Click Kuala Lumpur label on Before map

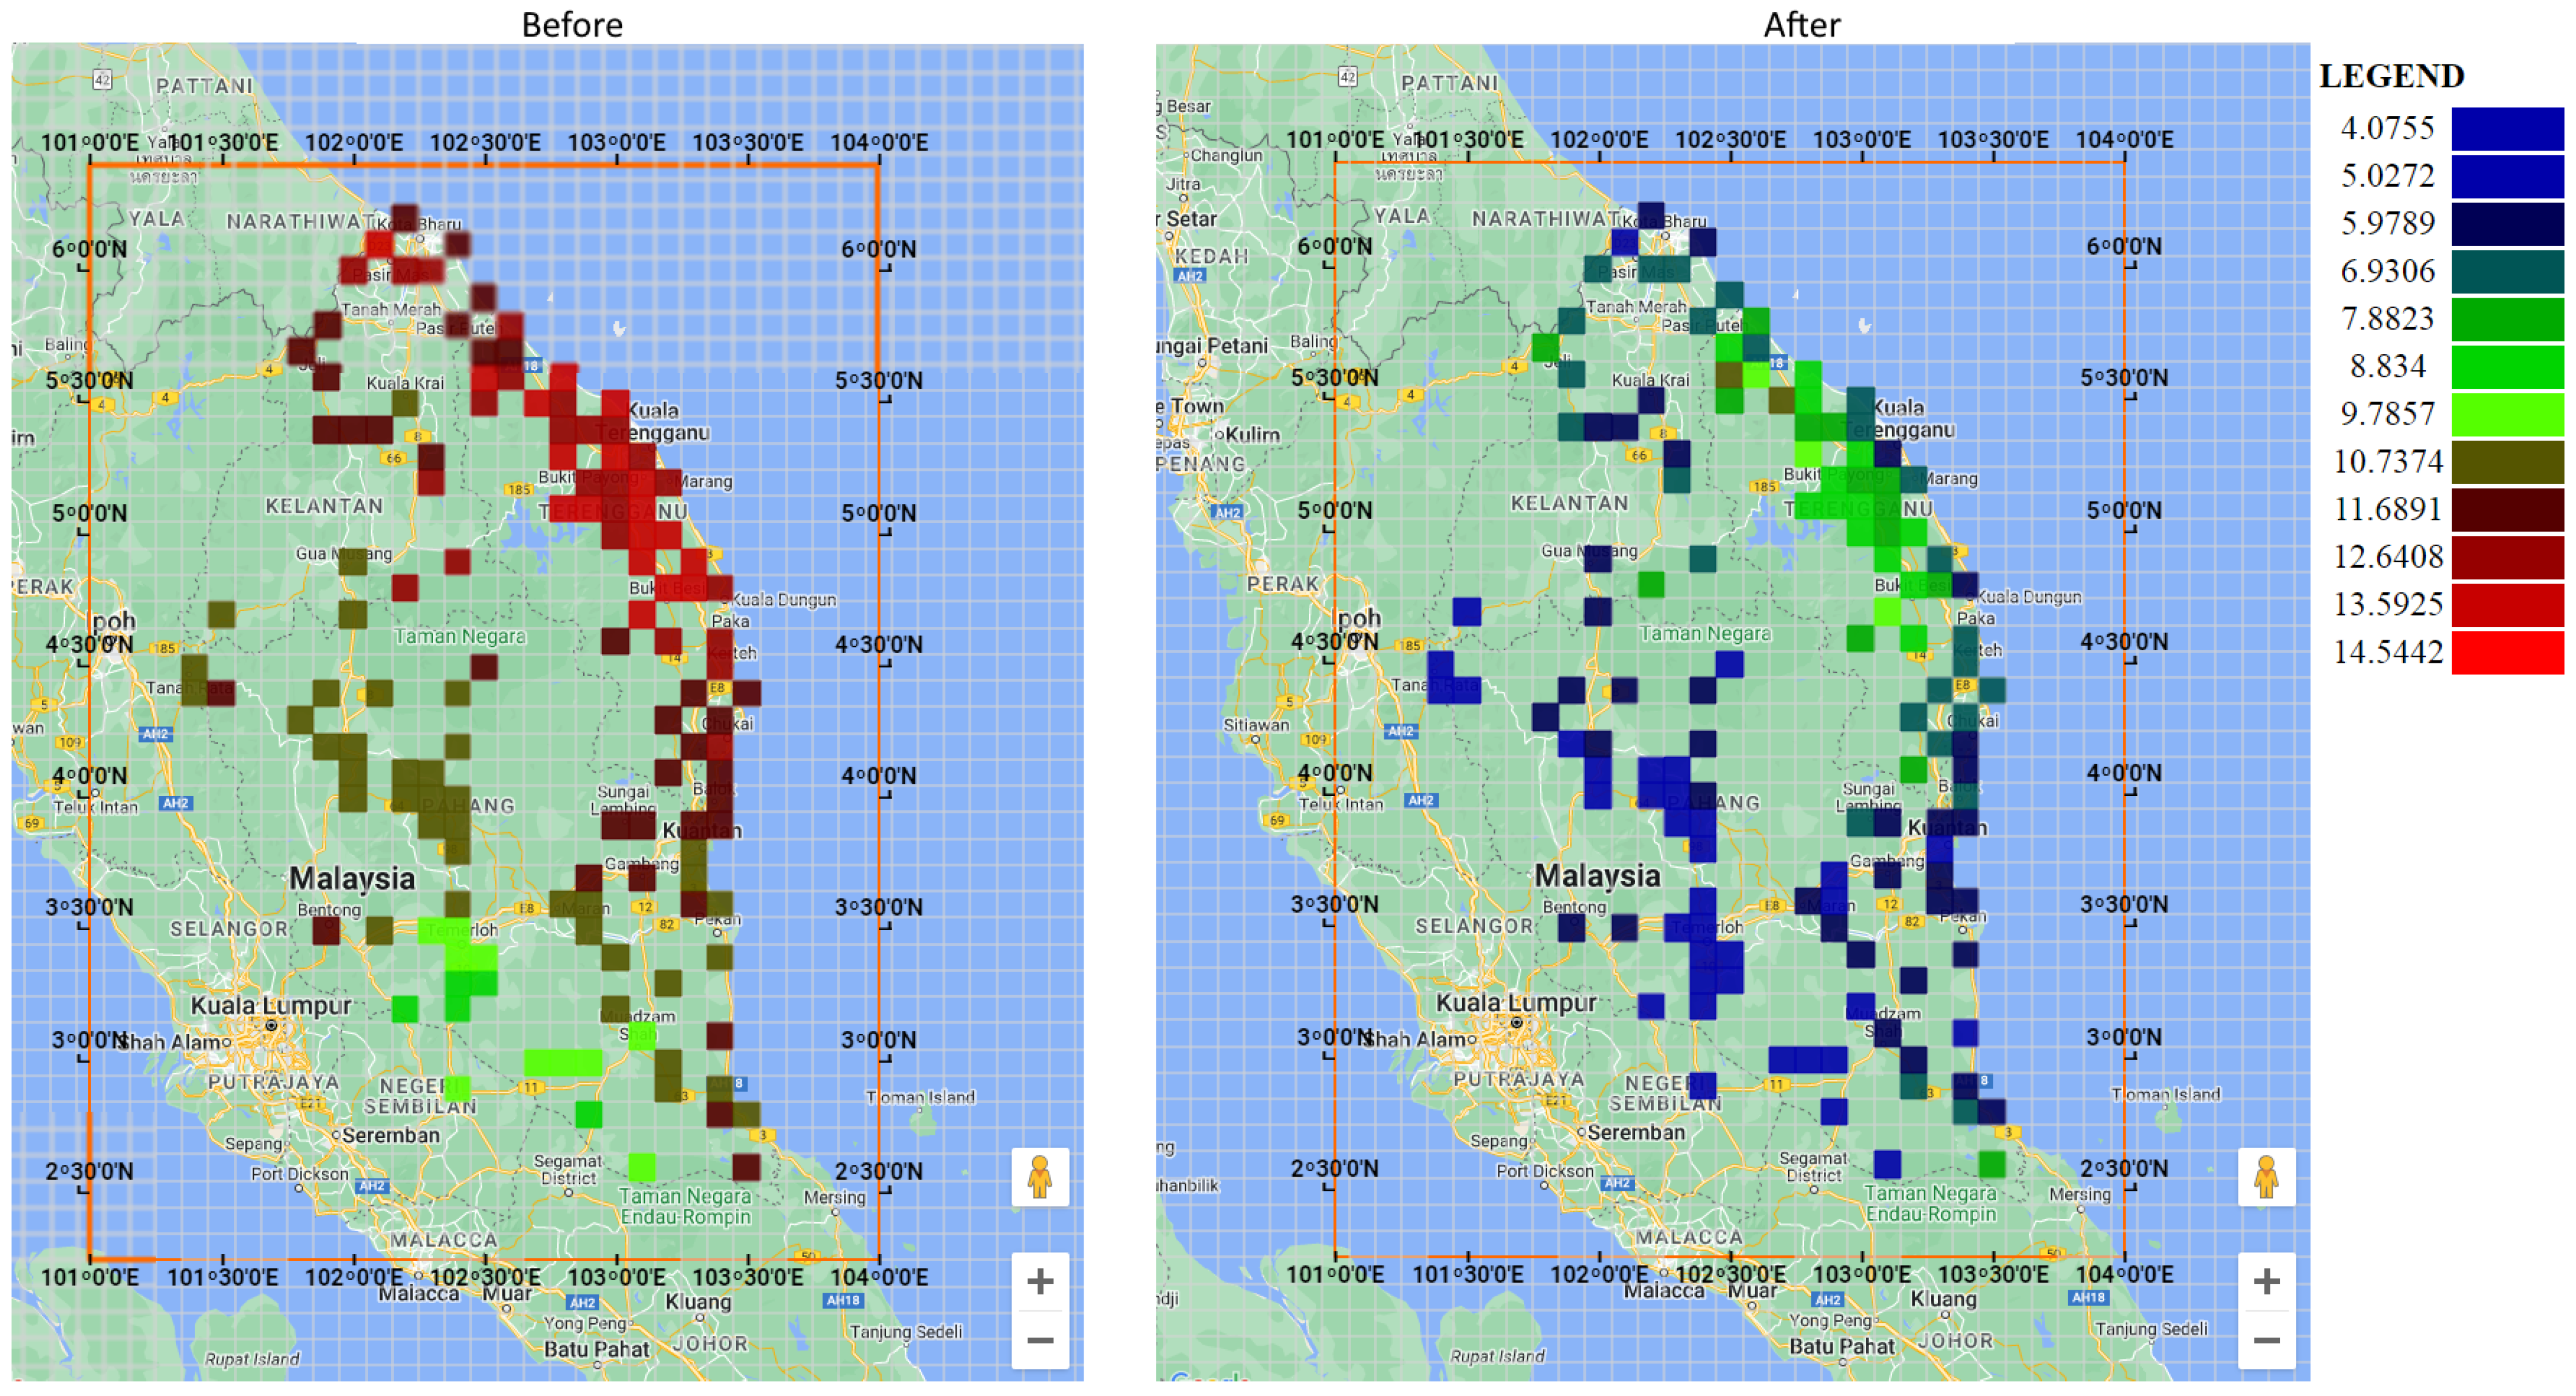tap(271, 1005)
